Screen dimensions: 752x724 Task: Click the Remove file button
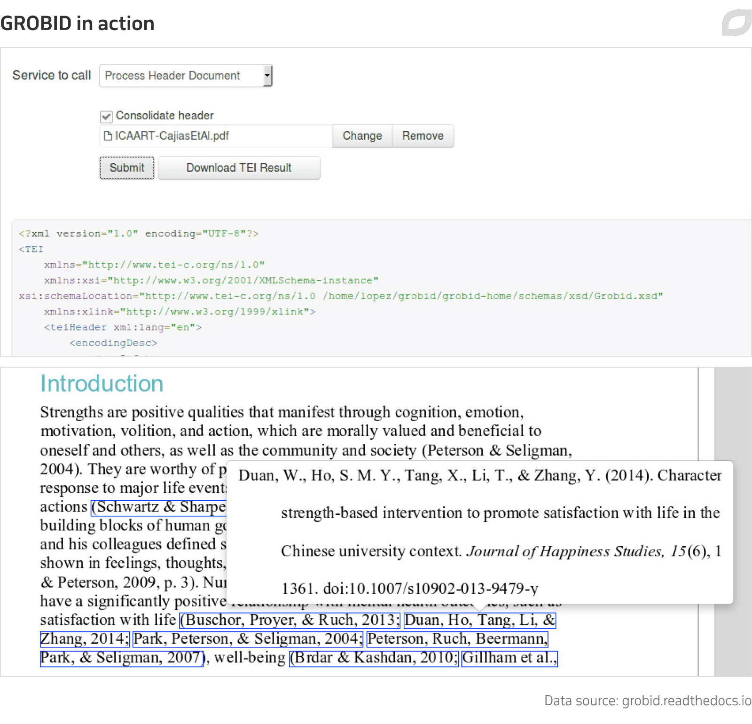pyautogui.click(x=423, y=136)
